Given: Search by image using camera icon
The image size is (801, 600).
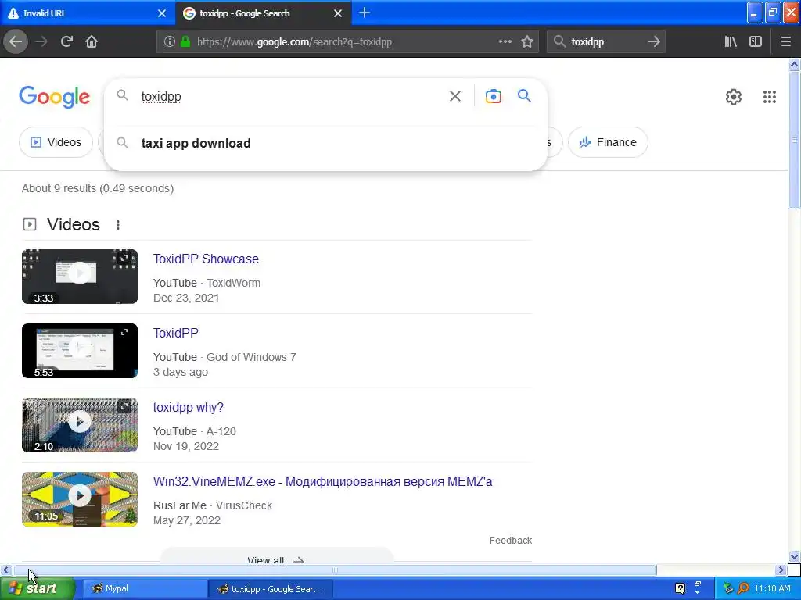Looking at the screenshot, I should pyautogui.click(x=493, y=96).
